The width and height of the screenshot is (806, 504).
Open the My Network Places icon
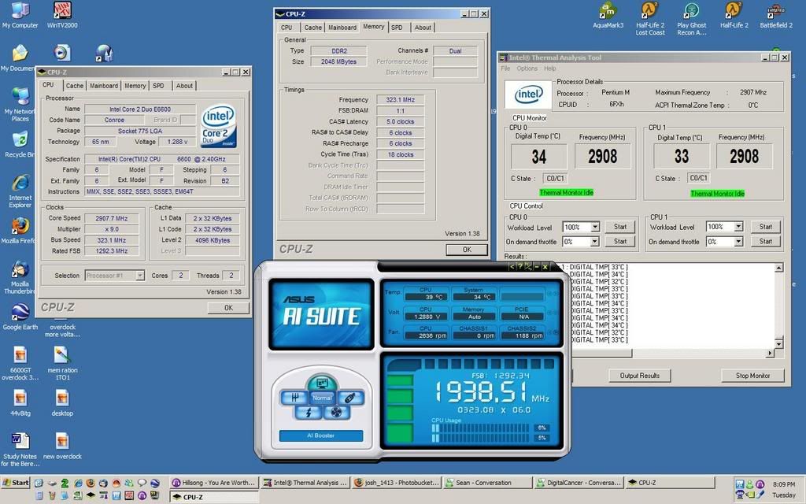[20, 105]
